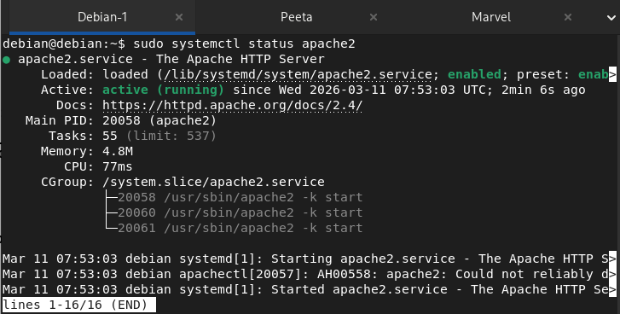
Task: Close the Marvel terminal tab
Action: click(568, 17)
